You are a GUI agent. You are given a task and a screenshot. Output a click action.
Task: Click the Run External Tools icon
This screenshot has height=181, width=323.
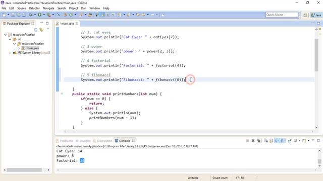(x=48, y=15)
